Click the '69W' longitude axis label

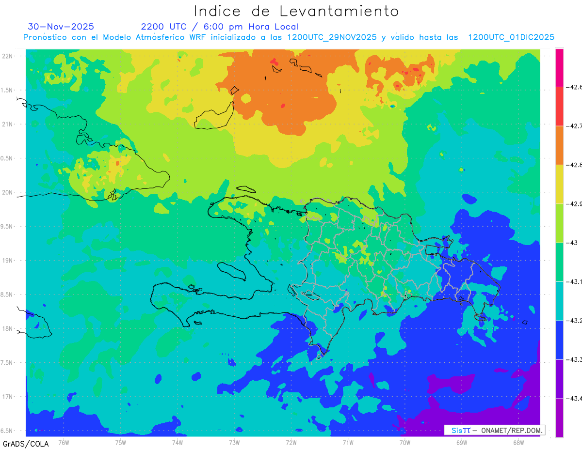click(x=462, y=442)
